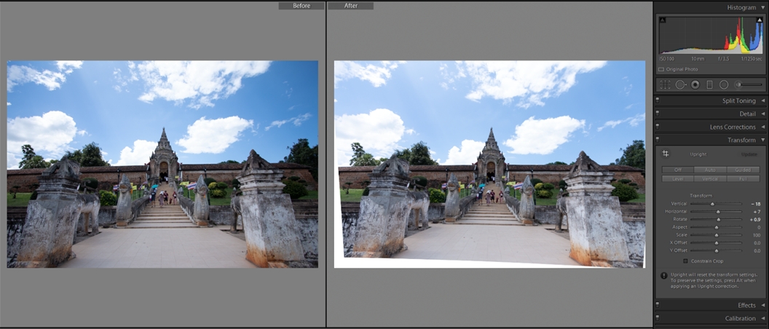The image size is (769, 329).
Task: Click the After view label
Action: (x=351, y=6)
